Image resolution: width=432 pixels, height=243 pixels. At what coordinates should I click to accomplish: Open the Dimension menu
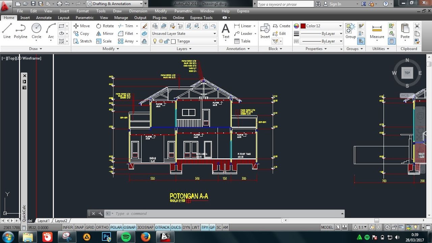(138, 11)
